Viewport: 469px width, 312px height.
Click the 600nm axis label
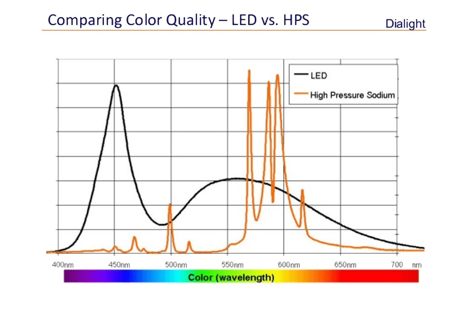point(289,265)
